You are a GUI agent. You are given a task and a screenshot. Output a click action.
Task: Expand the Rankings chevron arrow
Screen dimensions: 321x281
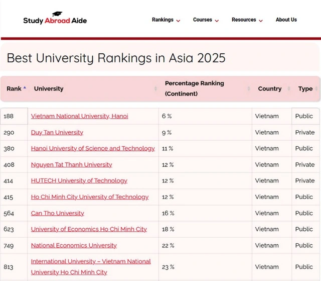pos(178,21)
